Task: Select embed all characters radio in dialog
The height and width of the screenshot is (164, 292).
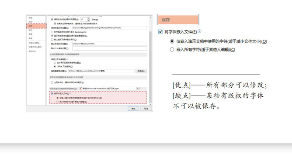Action: point(58,102)
